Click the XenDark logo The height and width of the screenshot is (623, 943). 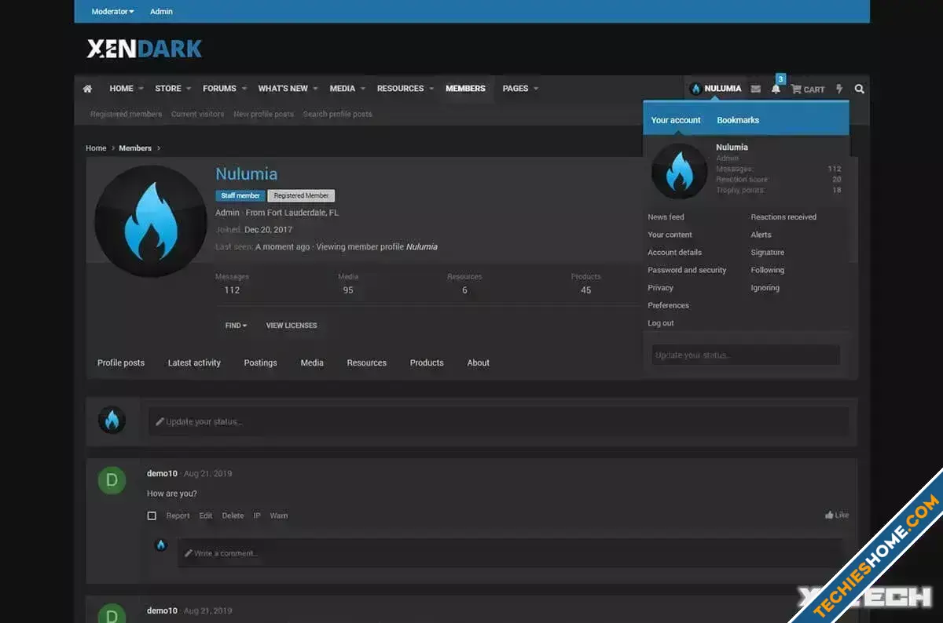(145, 49)
